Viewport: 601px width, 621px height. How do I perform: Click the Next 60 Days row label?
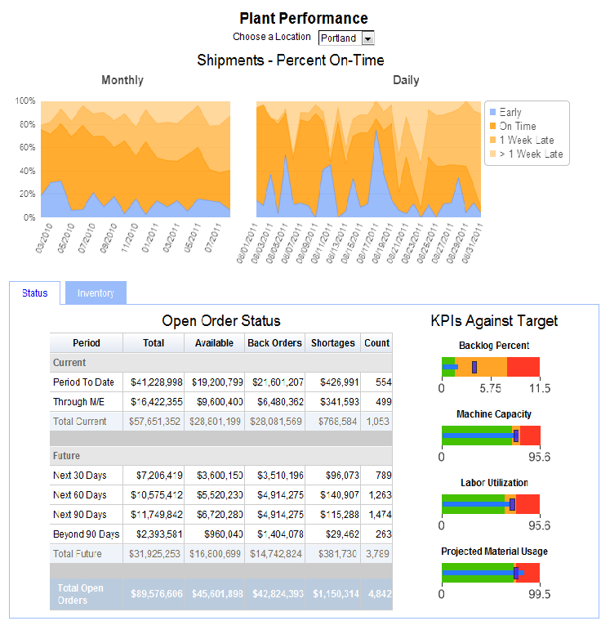coord(79,495)
